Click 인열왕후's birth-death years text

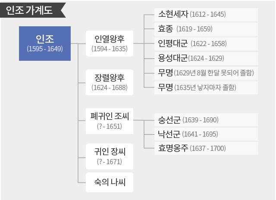click(x=110, y=49)
